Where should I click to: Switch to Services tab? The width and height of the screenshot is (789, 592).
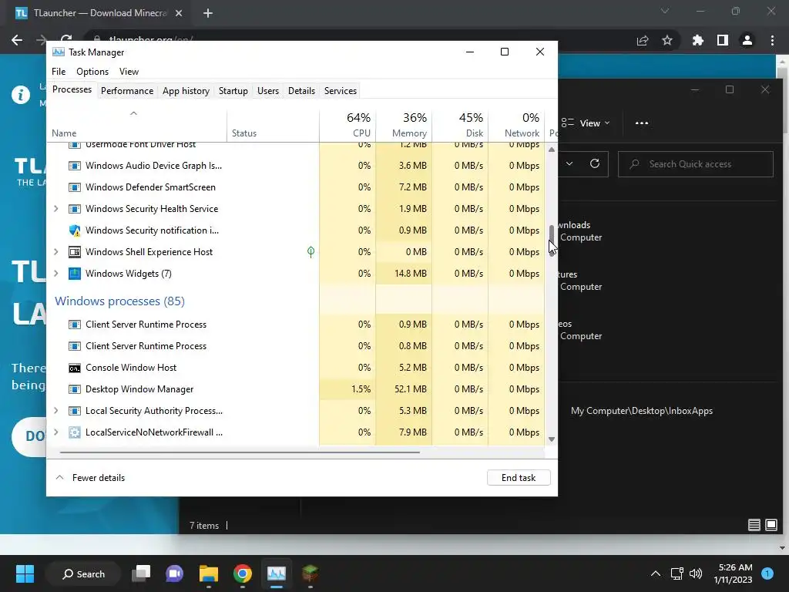340,91
